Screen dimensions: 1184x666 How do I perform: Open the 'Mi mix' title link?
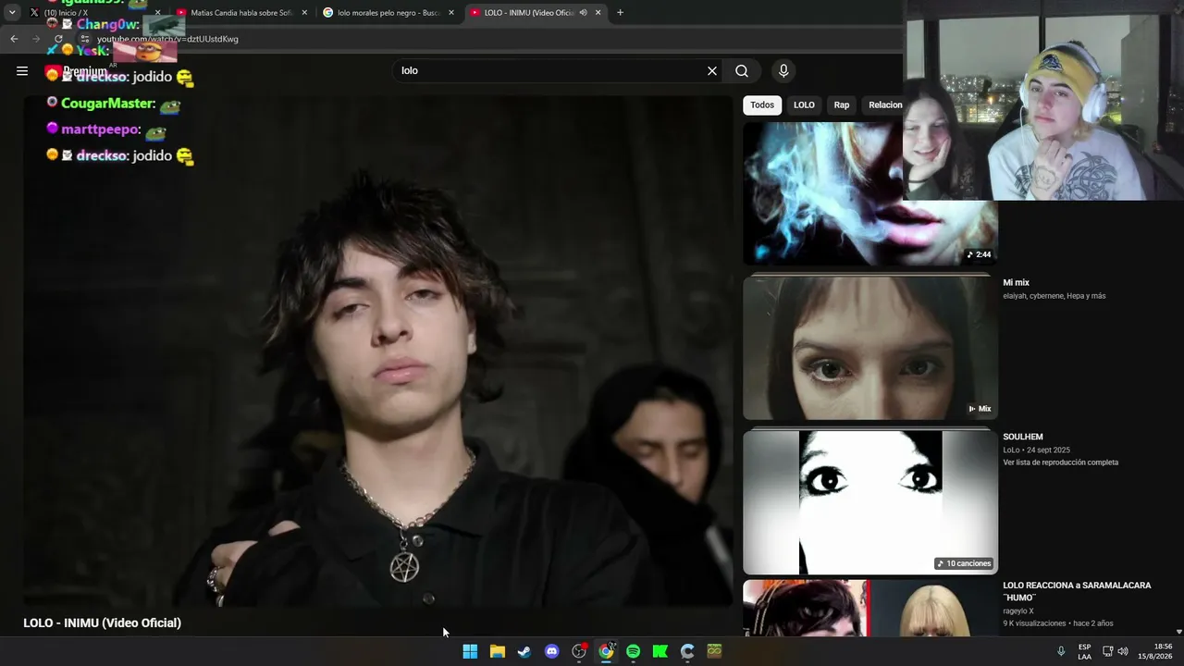coord(1016,283)
